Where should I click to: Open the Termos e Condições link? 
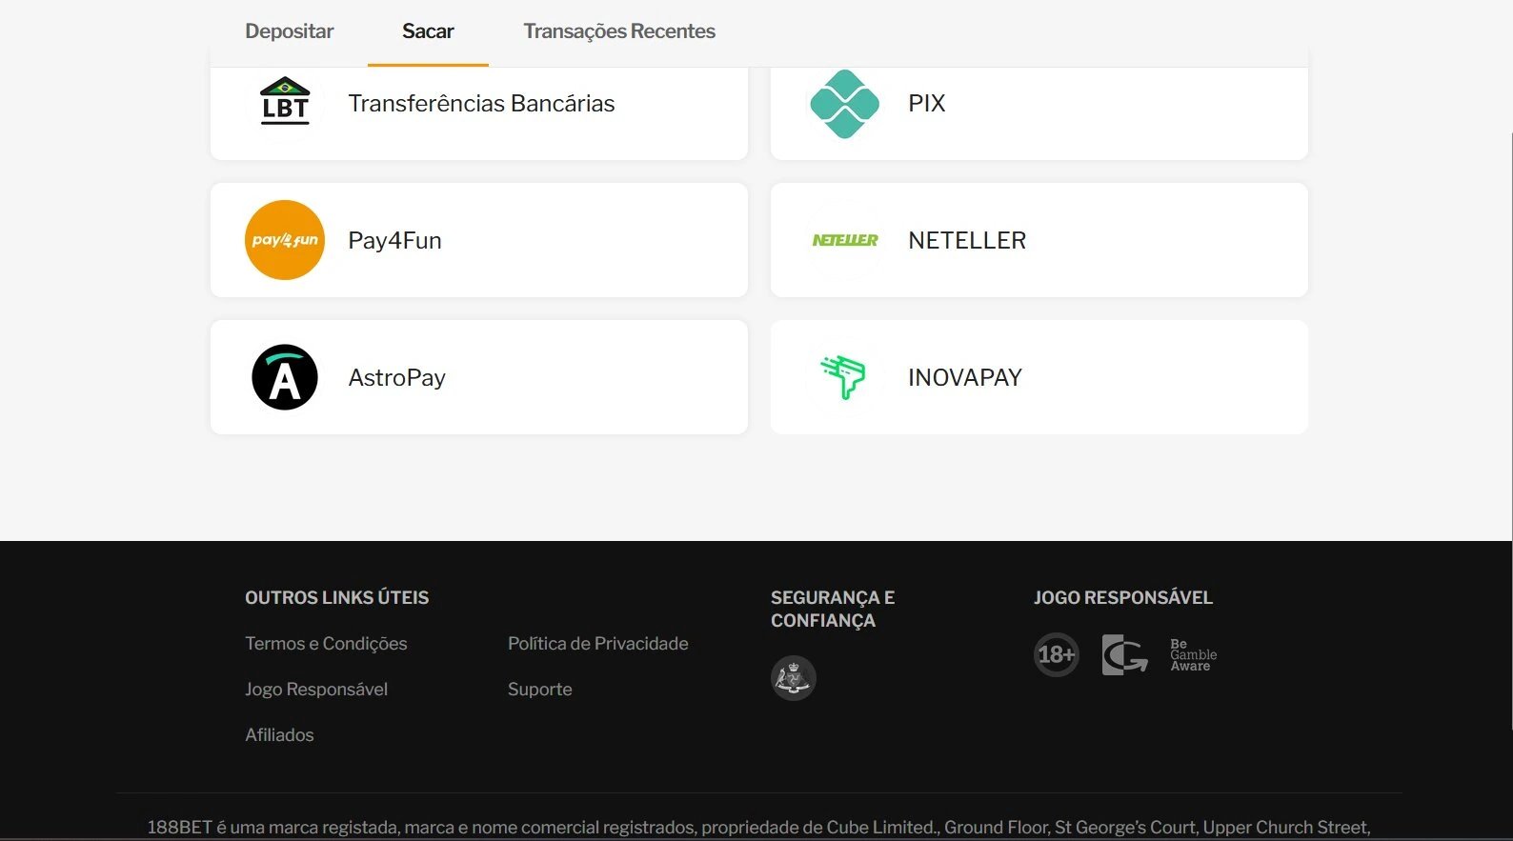click(x=326, y=644)
